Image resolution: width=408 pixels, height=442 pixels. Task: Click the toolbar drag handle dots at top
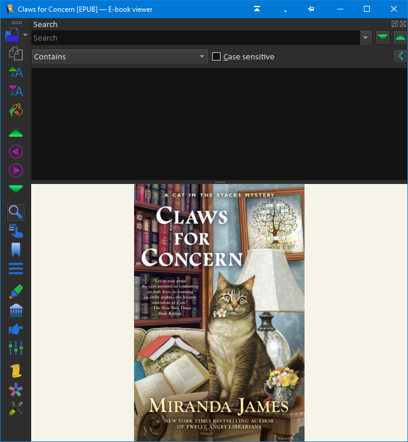16,22
